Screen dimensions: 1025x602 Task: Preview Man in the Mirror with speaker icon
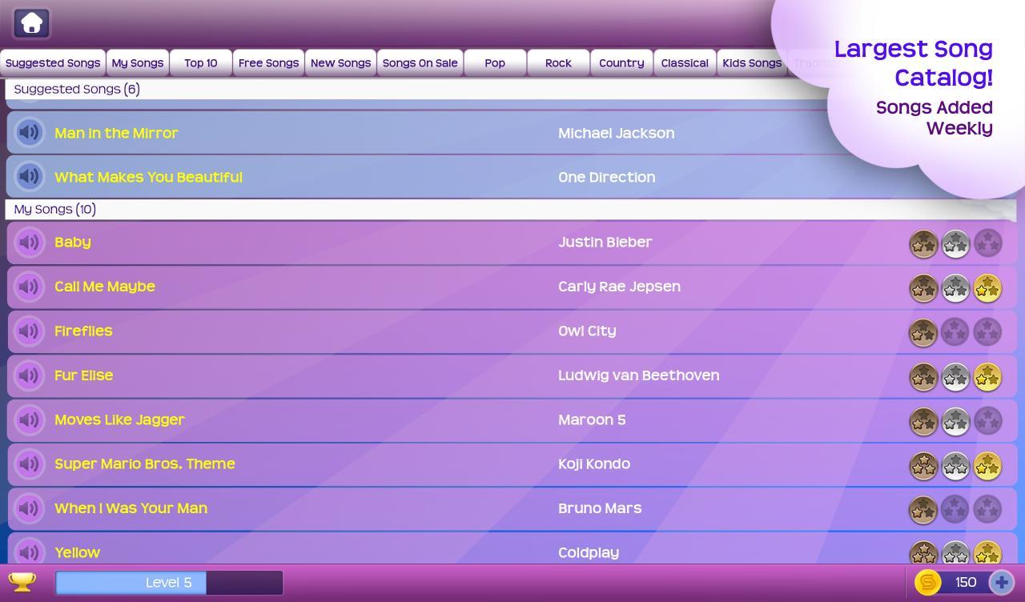click(30, 132)
